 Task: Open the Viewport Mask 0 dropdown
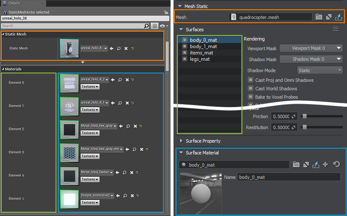tap(312, 48)
